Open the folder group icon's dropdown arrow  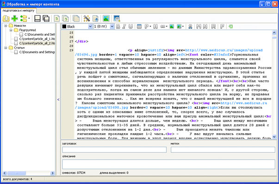tap(29, 18)
